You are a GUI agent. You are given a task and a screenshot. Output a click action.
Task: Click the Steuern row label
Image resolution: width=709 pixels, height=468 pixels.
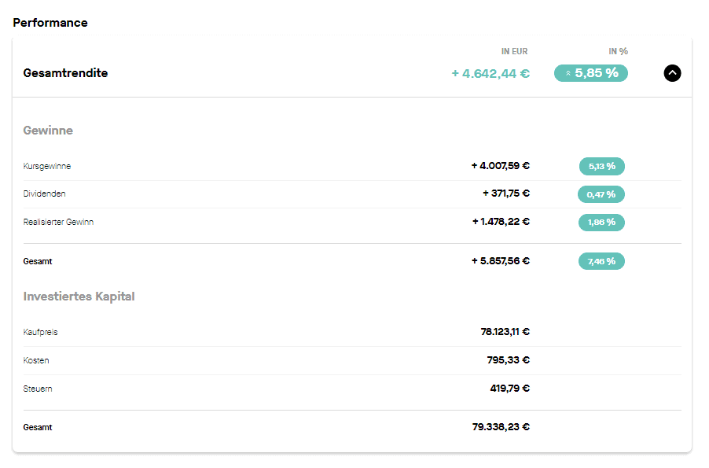click(38, 389)
